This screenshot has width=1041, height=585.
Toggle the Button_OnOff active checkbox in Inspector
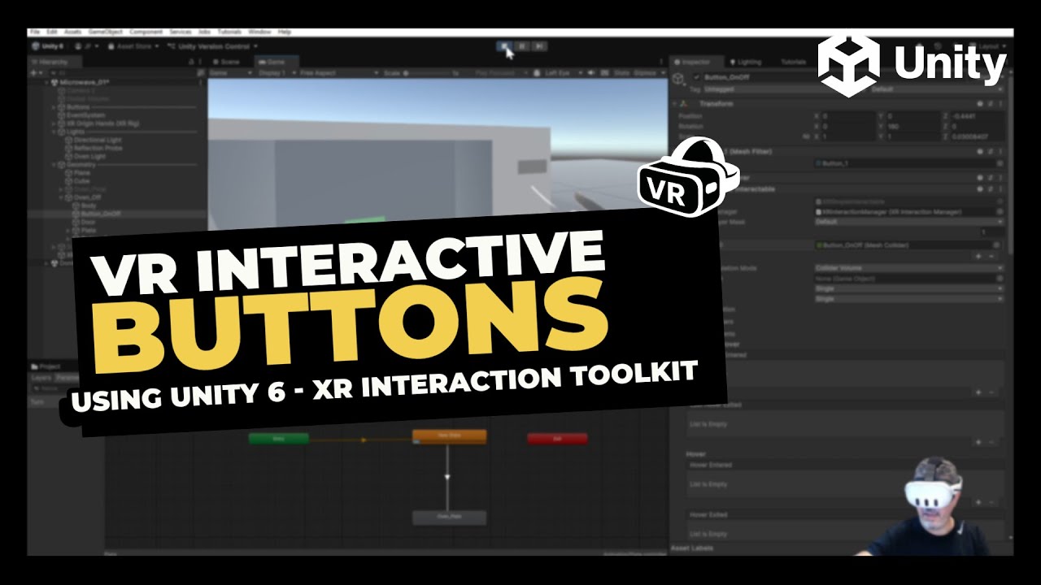[x=697, y=78]
